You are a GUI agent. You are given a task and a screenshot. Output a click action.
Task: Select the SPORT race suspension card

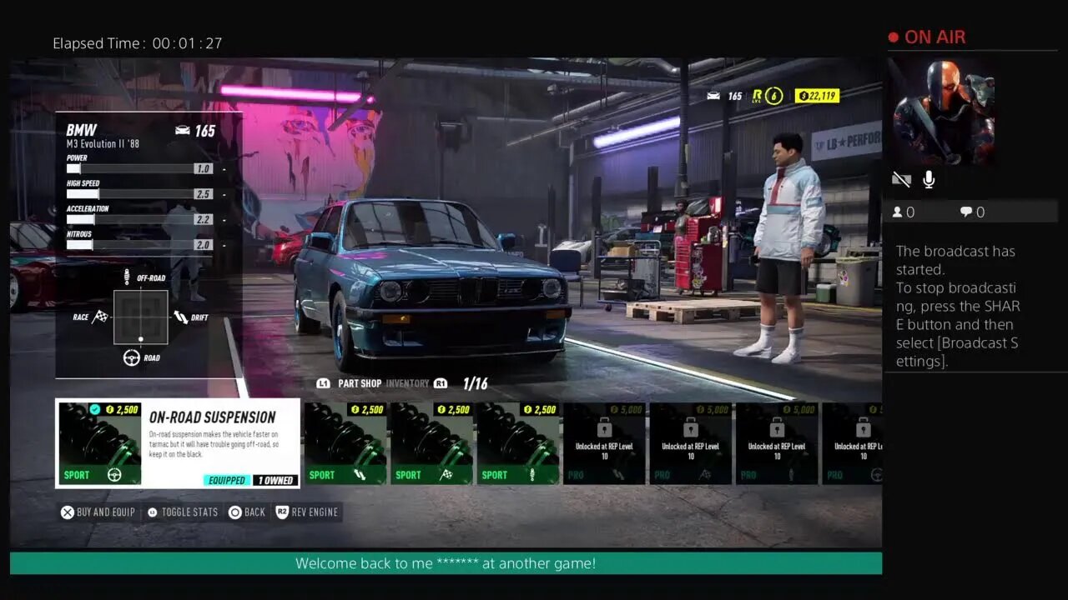[x=431, y=443]
